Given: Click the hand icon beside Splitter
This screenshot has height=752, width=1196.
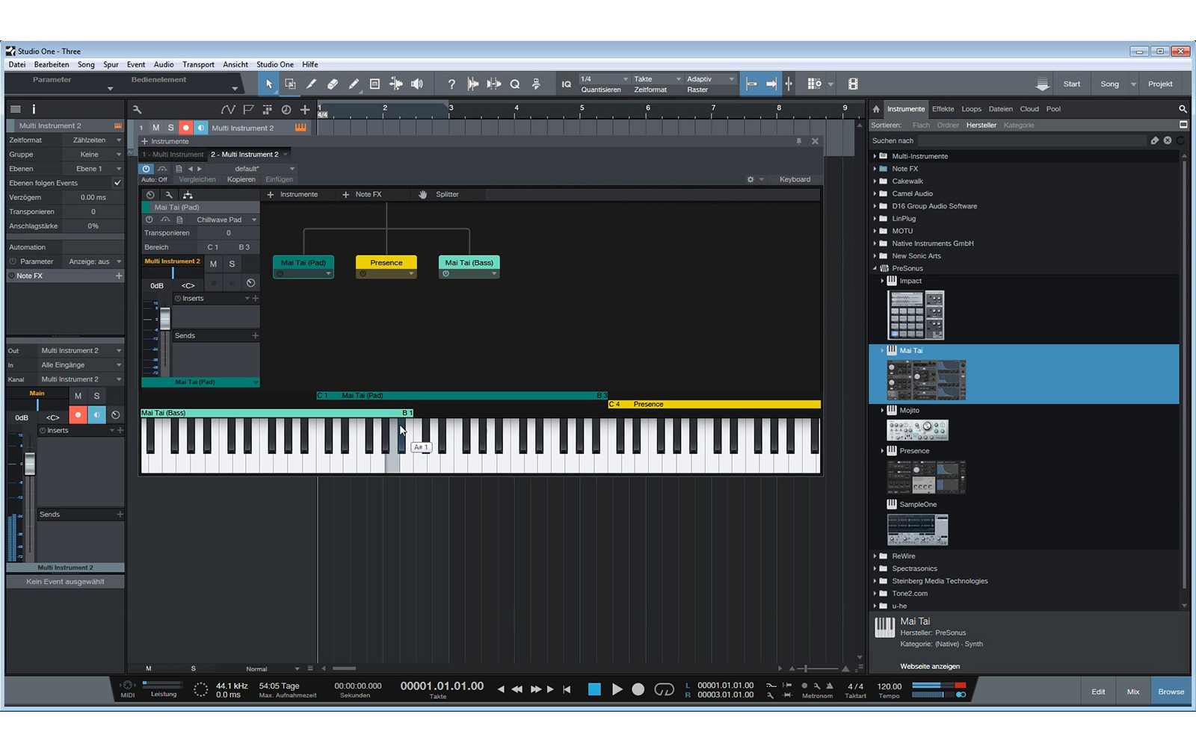Looking at the screenshot, I should pos(422,195).
